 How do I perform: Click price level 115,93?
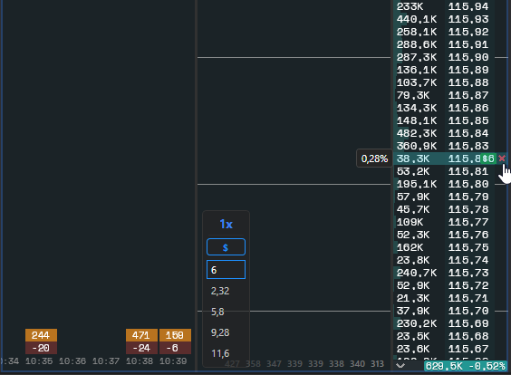(x=468, y=19)
